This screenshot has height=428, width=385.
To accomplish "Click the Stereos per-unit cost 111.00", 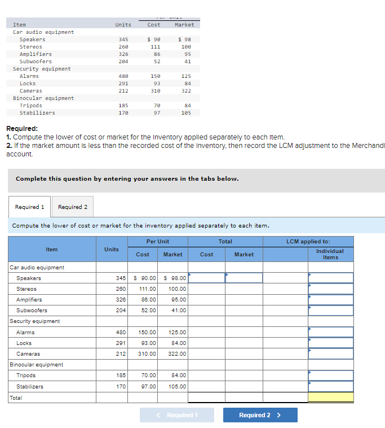I will [148, 289].
